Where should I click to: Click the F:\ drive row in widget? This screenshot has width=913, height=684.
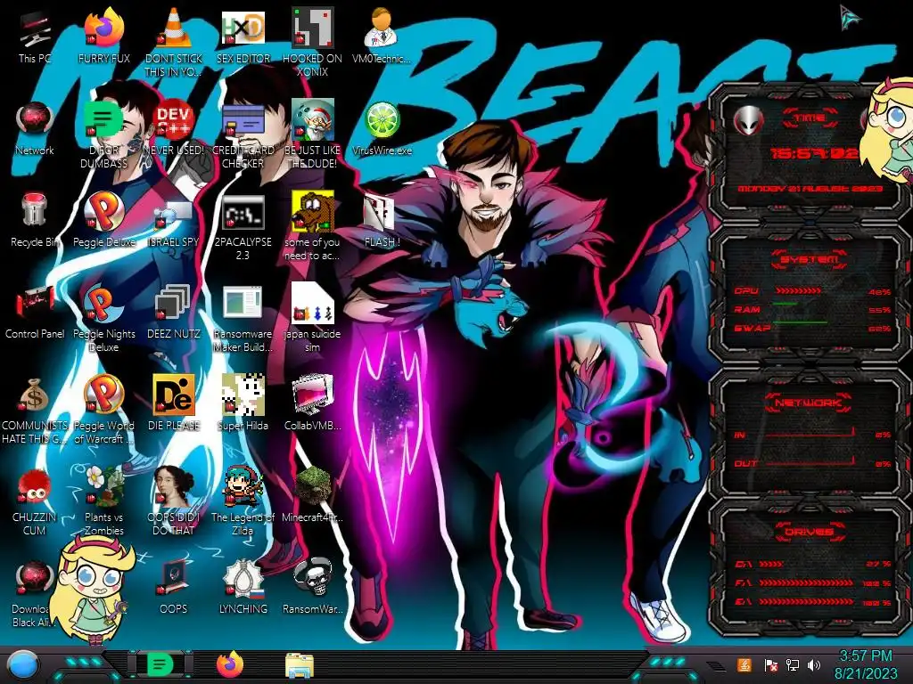(x=813, y=582)
